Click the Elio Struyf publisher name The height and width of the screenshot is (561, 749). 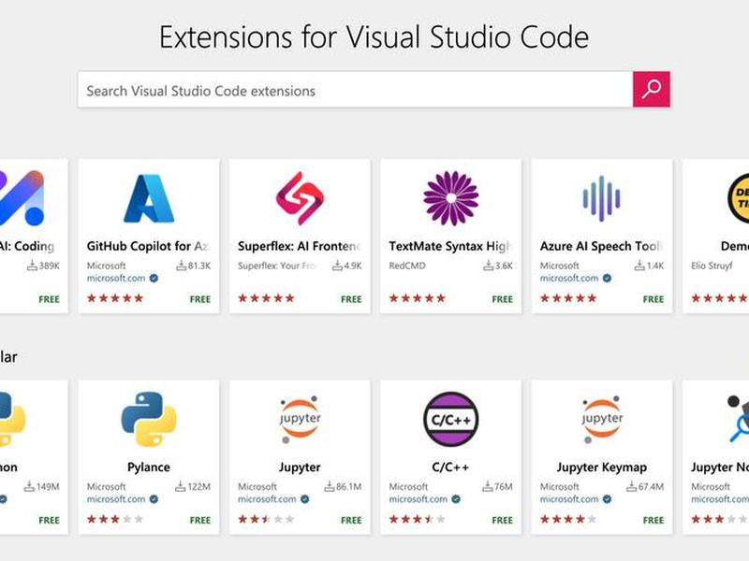click(x=712, y=266)
